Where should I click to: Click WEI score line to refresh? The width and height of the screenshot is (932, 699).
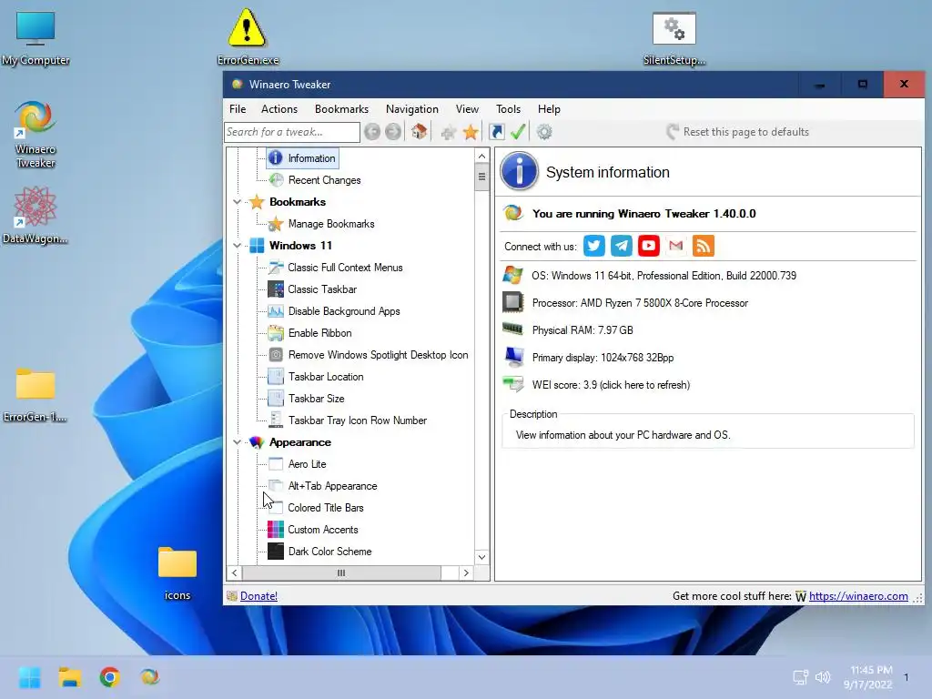[611, 385]
